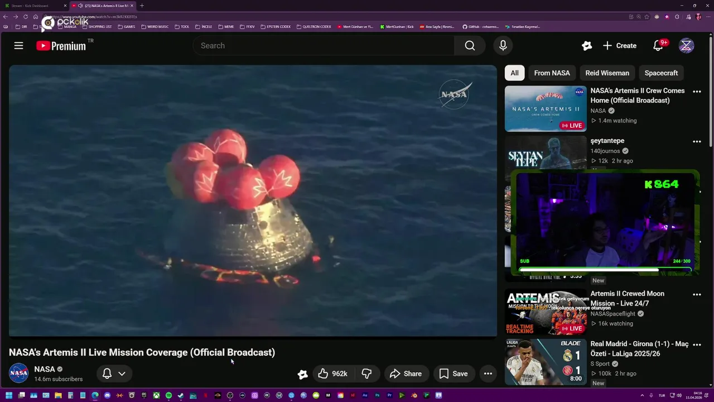
Task: Select the Reid Wiseman filter chip
Action: coord(607,73)
